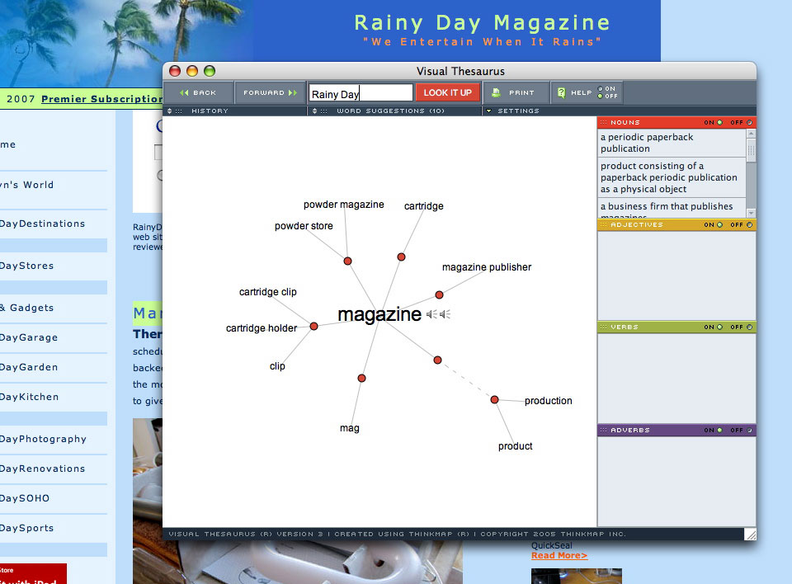This screenshot has height=584, width=792.
Task: Select the definition starting "product consisting of a"
Action: (672, 177)
